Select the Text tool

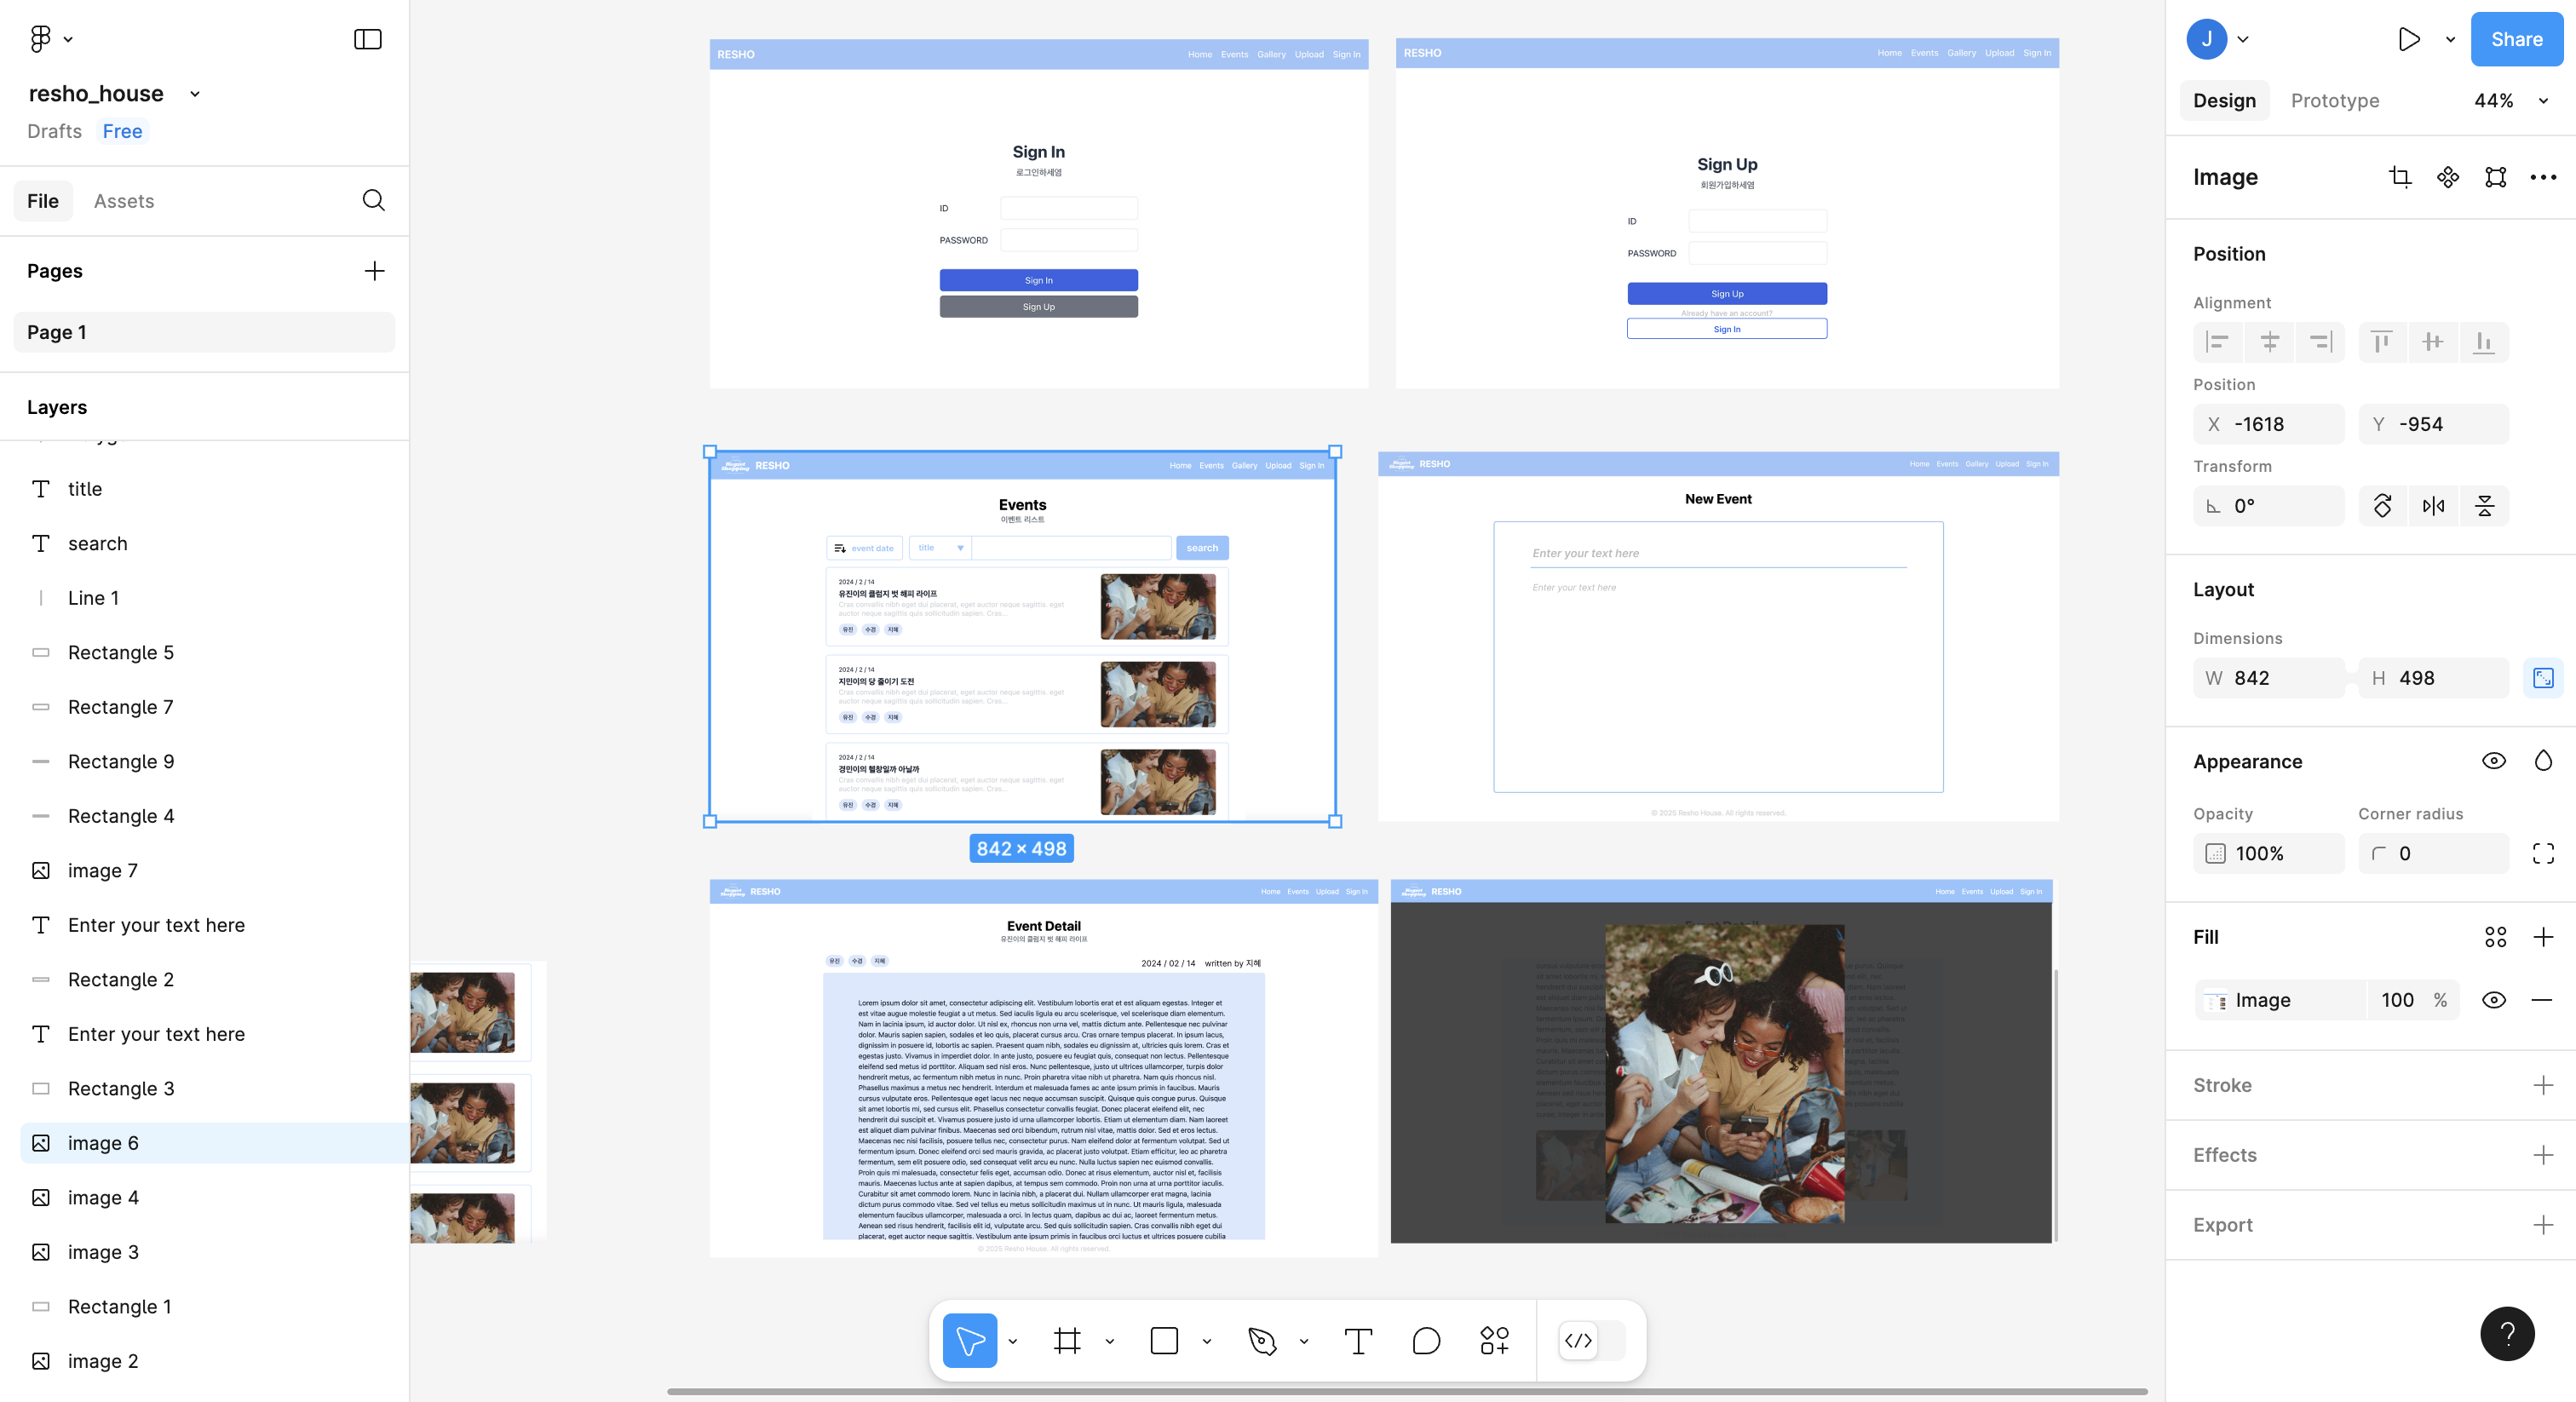(x=1357, y=1340)
